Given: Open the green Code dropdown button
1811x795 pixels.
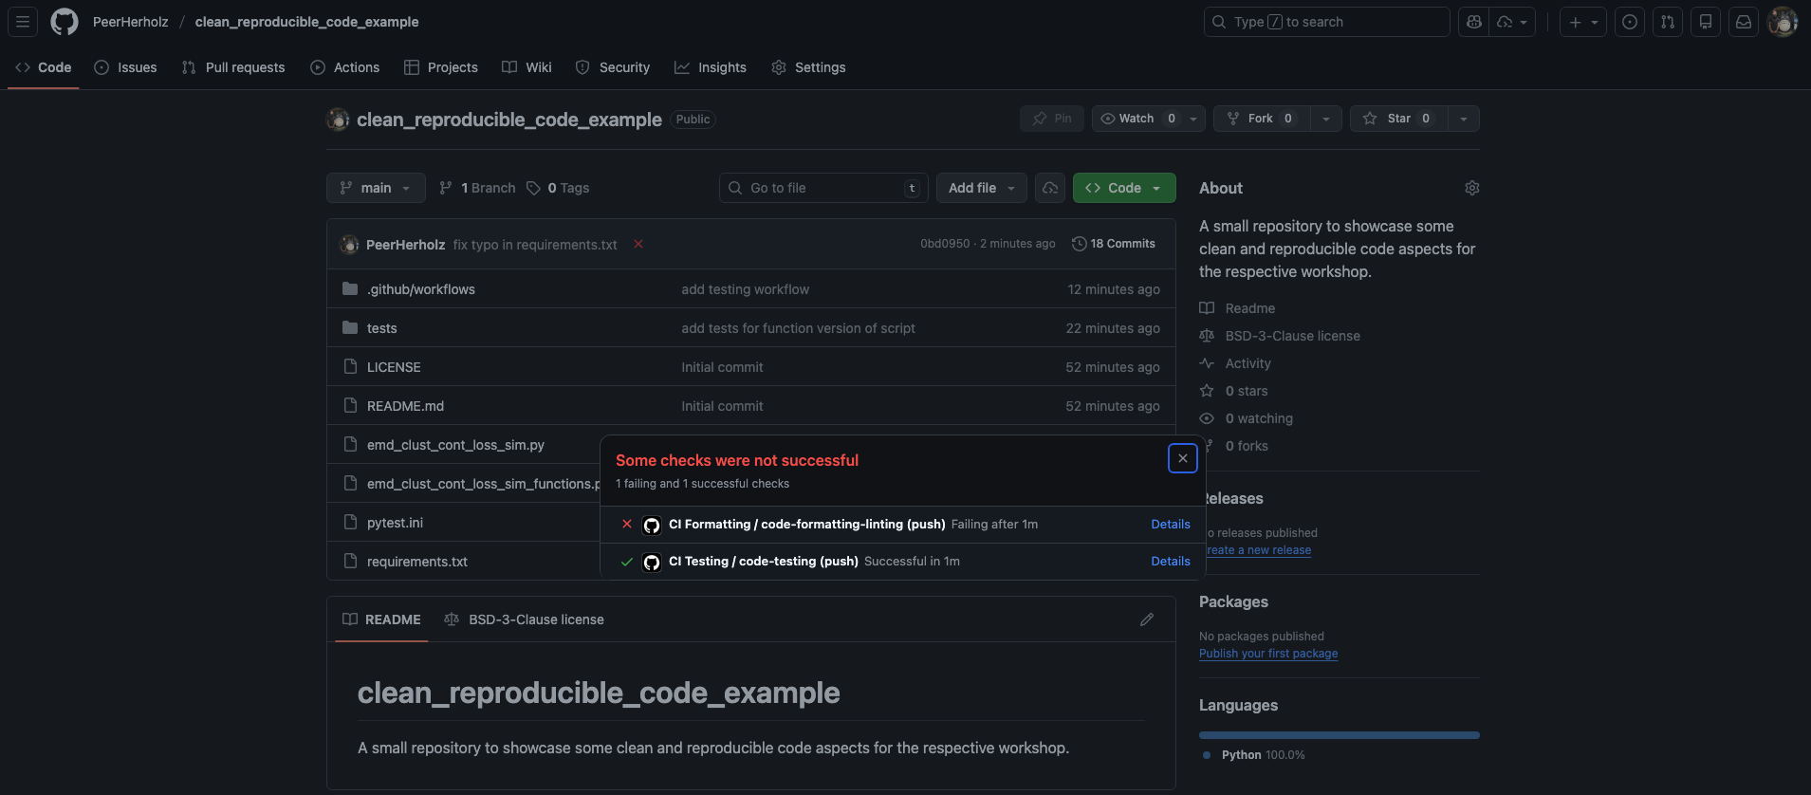Looking at the screenshot, I should (1124, 188).
